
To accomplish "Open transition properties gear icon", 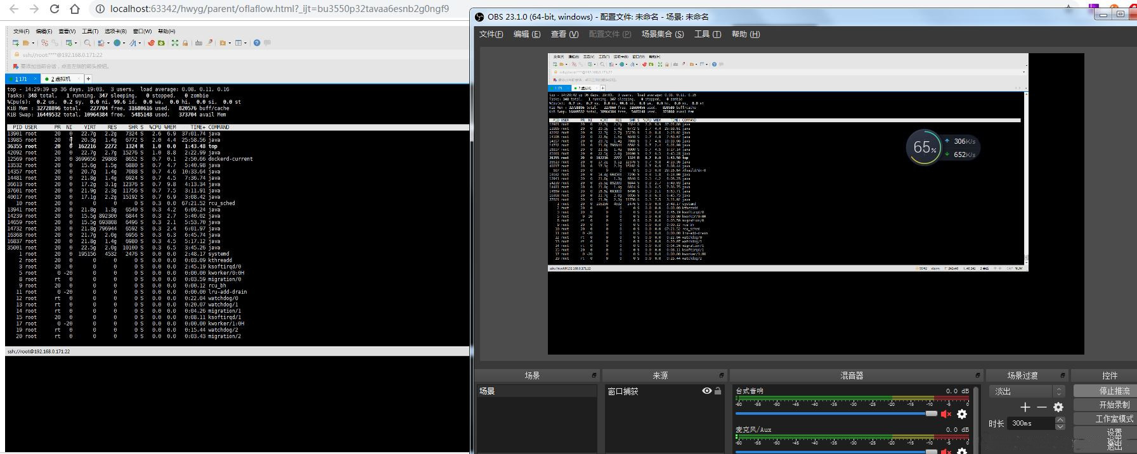I will pos(1058,407).
